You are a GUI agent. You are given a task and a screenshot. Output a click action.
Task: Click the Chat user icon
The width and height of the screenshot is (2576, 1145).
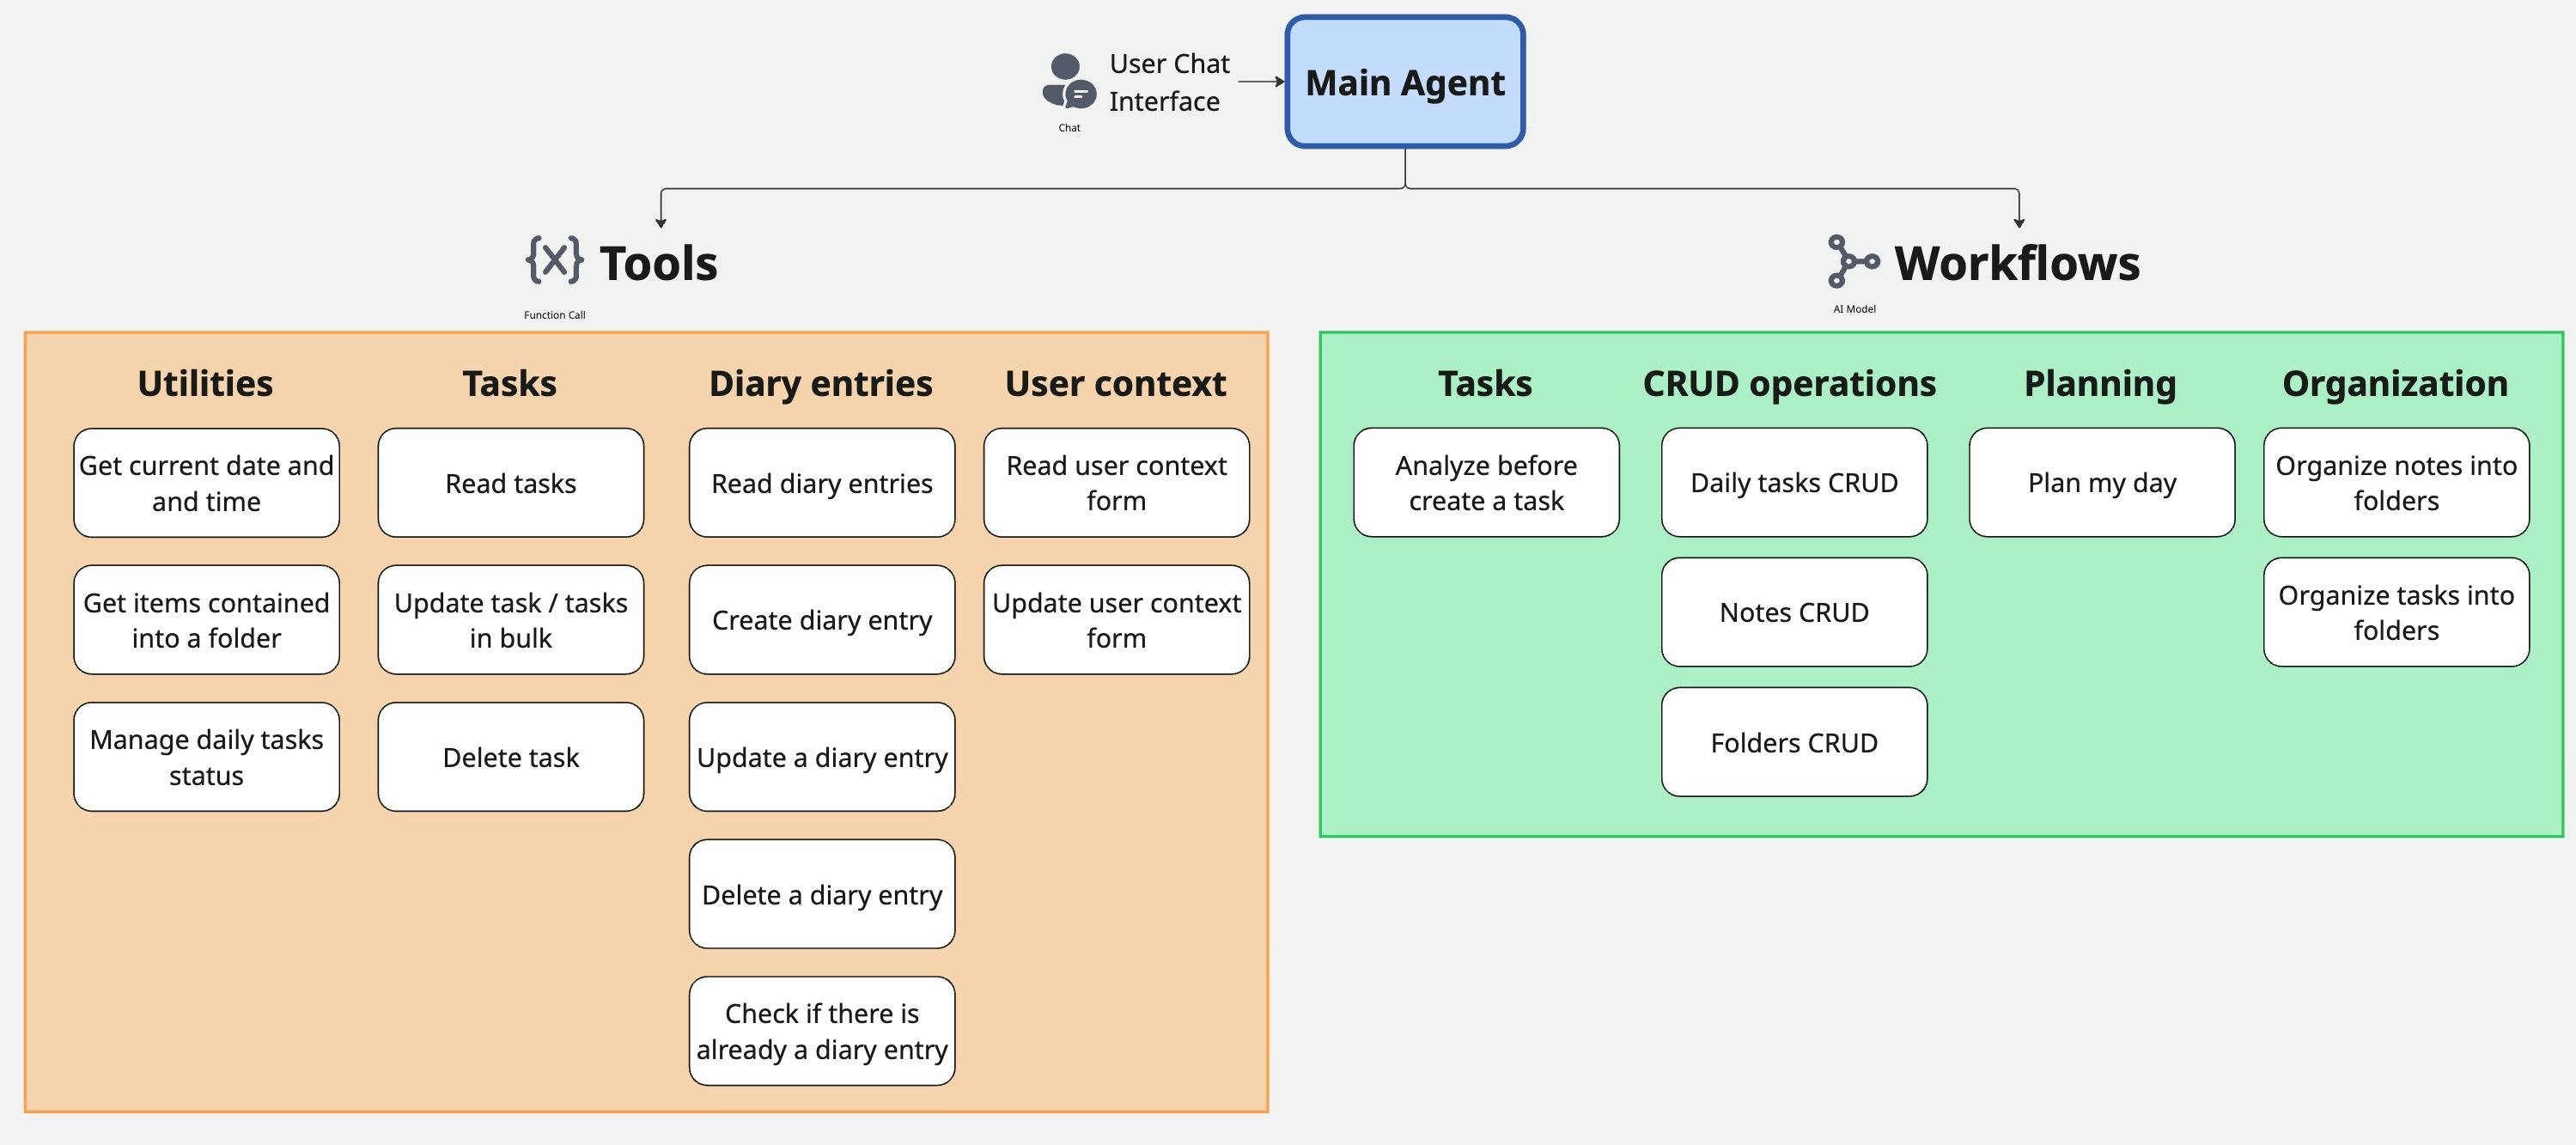click(x=1068, y=82)
